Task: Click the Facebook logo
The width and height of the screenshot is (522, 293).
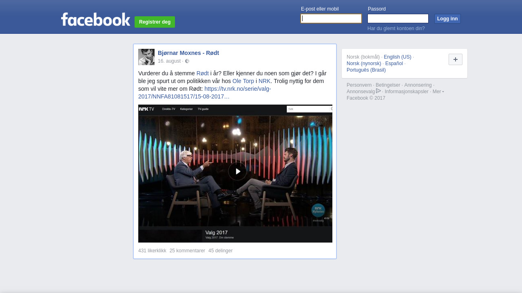Action: pos(95,20)
